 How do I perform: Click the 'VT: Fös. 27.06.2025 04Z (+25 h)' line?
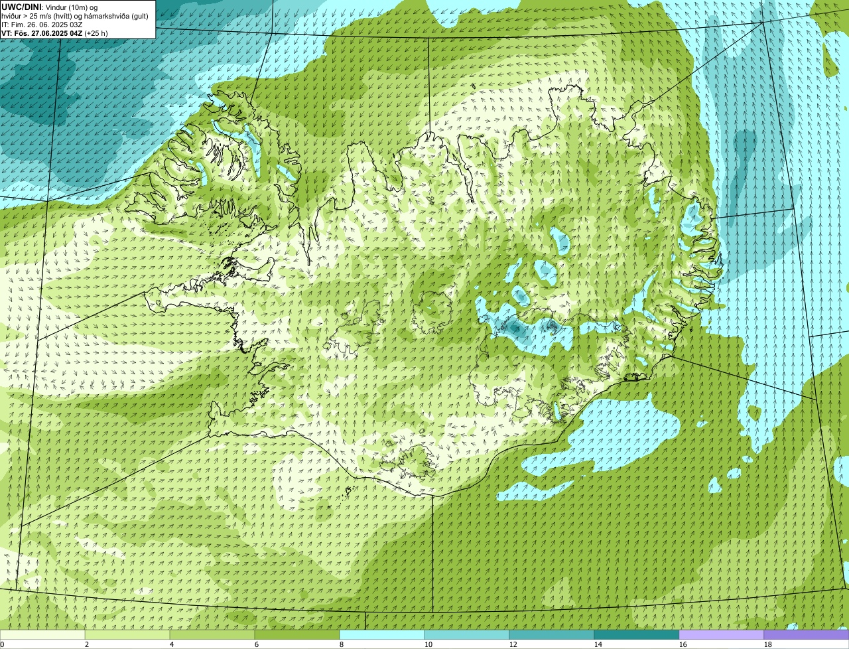54,33
